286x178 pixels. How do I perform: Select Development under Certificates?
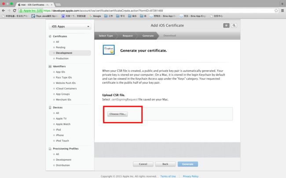click(x=70, y=53)
